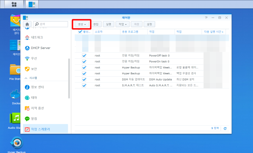Toggle the 로컬 볼륨 Hyper Backup row checkbox
Screen dimensions: 253x153
pos(84,67)
